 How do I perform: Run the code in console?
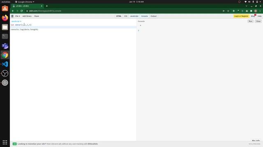coord(250,21)
